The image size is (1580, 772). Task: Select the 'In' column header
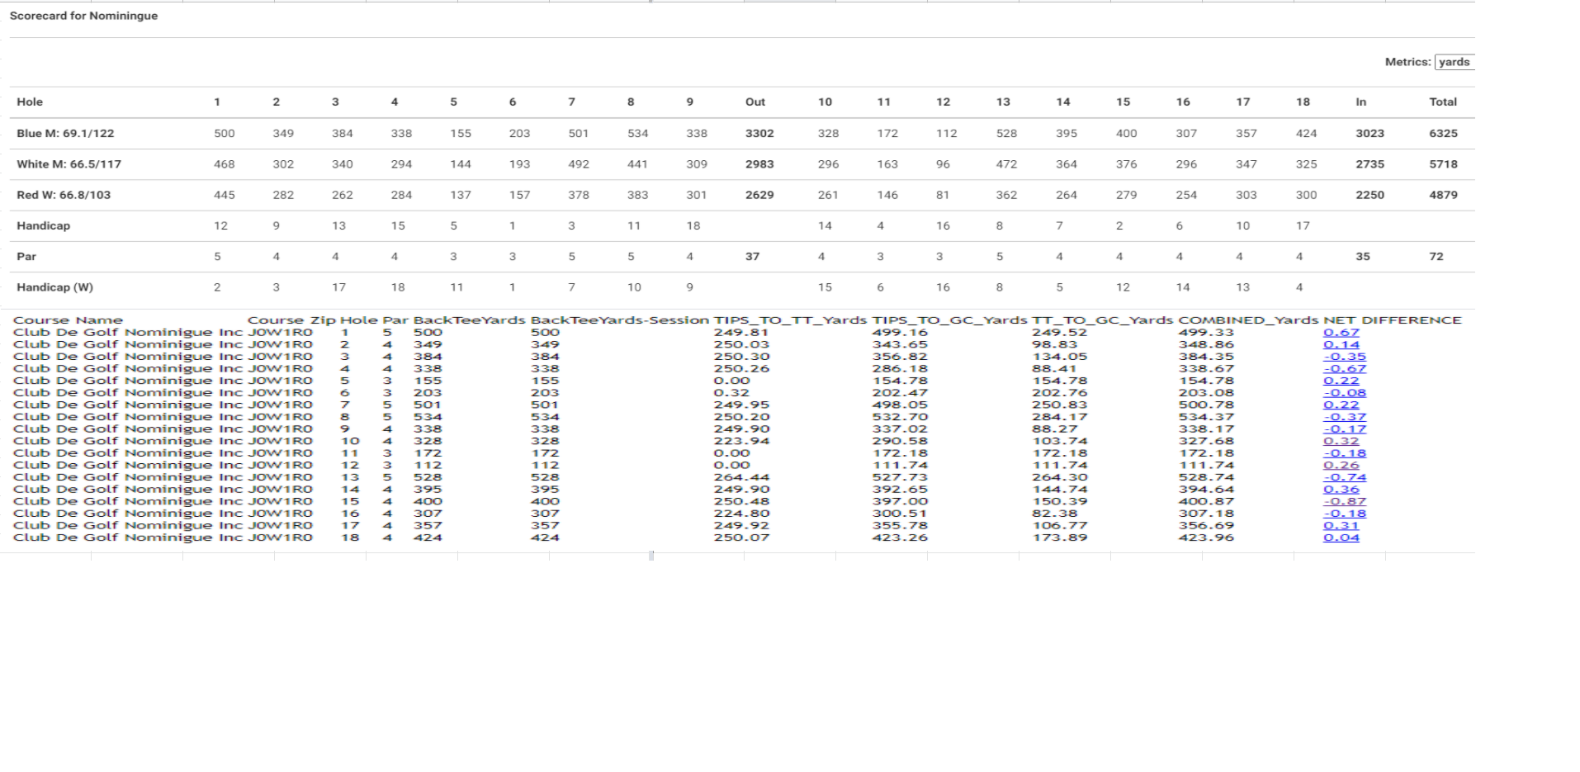(1360, 102)
